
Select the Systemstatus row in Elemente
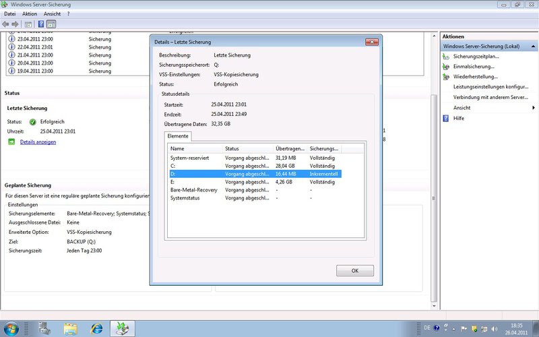(x=255, y=198)
